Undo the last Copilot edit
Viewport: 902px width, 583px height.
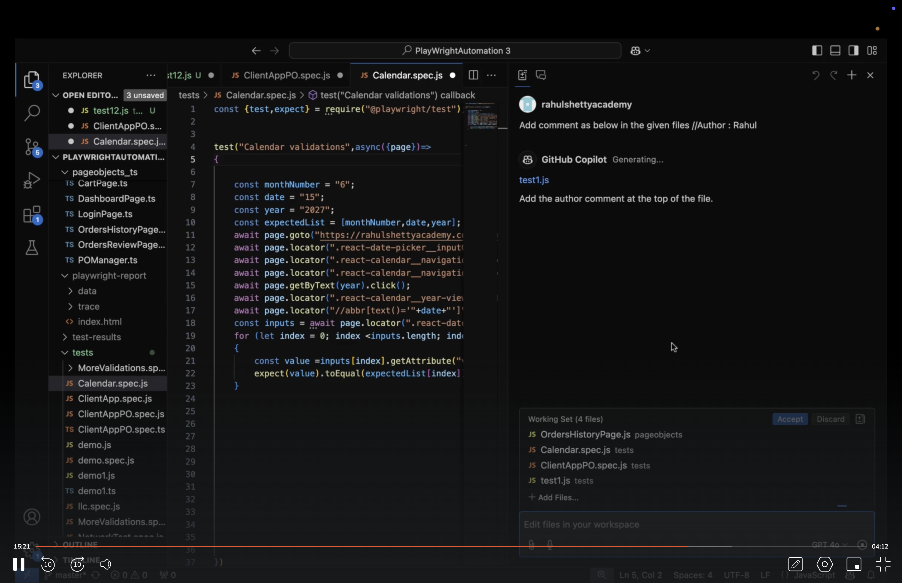(816, 75)
